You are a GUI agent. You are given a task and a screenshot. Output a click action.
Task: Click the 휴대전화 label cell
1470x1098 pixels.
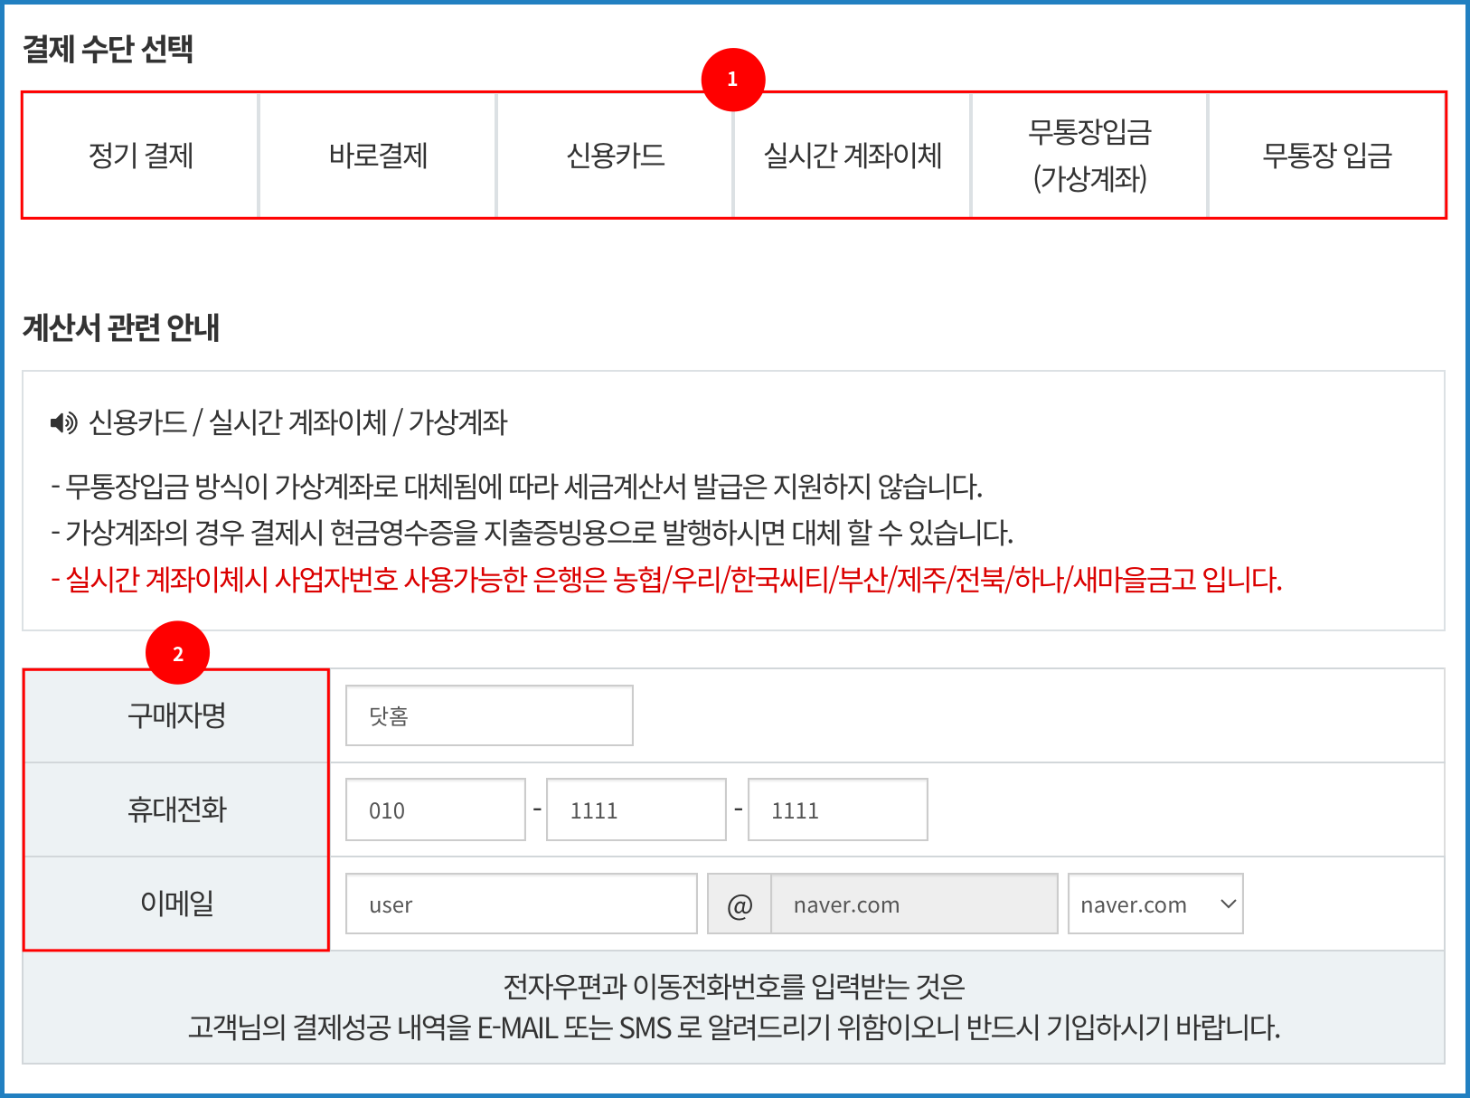(176, 809)
